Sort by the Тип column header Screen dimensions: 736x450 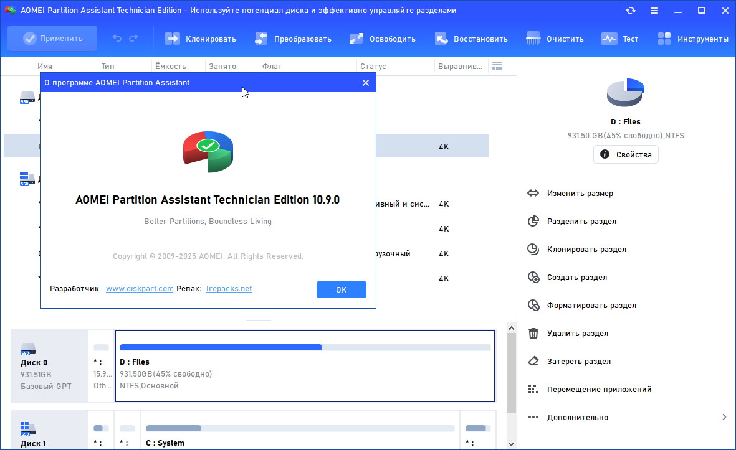pyautogui.click(x=108, y=67)
